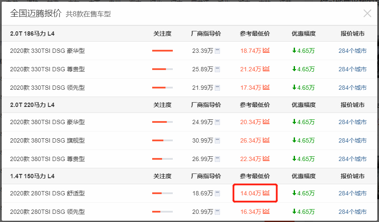The width and height of the screenshot is (379, 222).
Task: Close the 全国迈腾报价 popup with X
Action: point(367,13)
